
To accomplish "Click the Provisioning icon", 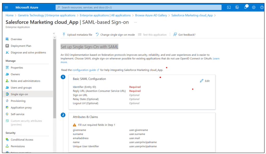I will 7,101.
